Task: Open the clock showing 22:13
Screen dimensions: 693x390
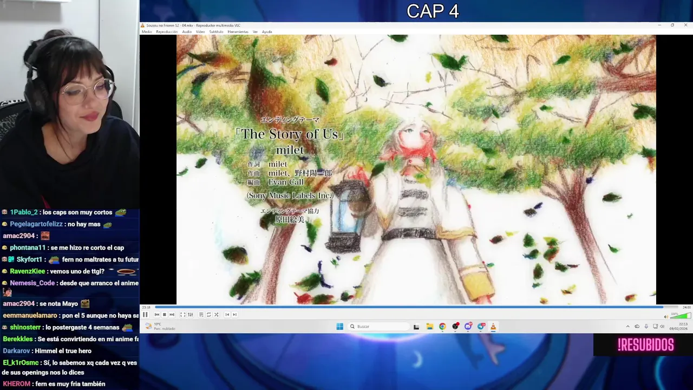Action: tap(678, 326)
